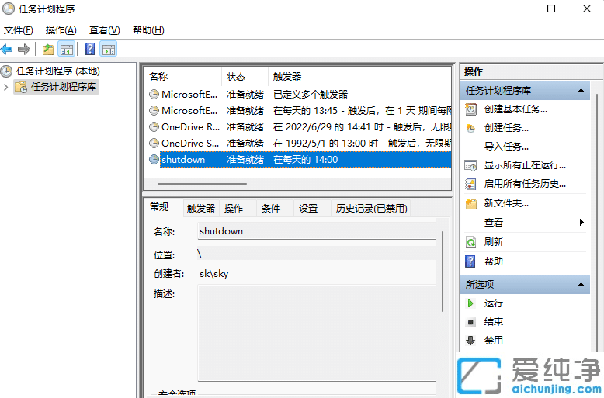
Task: Collapse the 所选项 section arrow
Action: (581, 285)
